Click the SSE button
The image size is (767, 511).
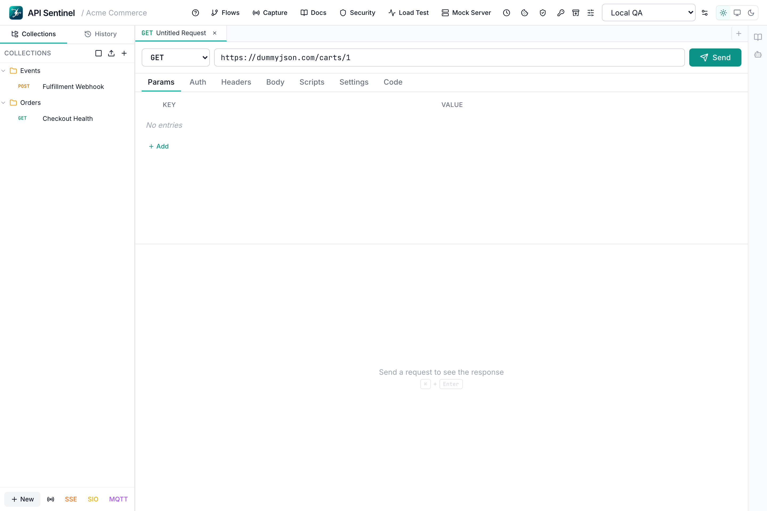pos(71,499)
